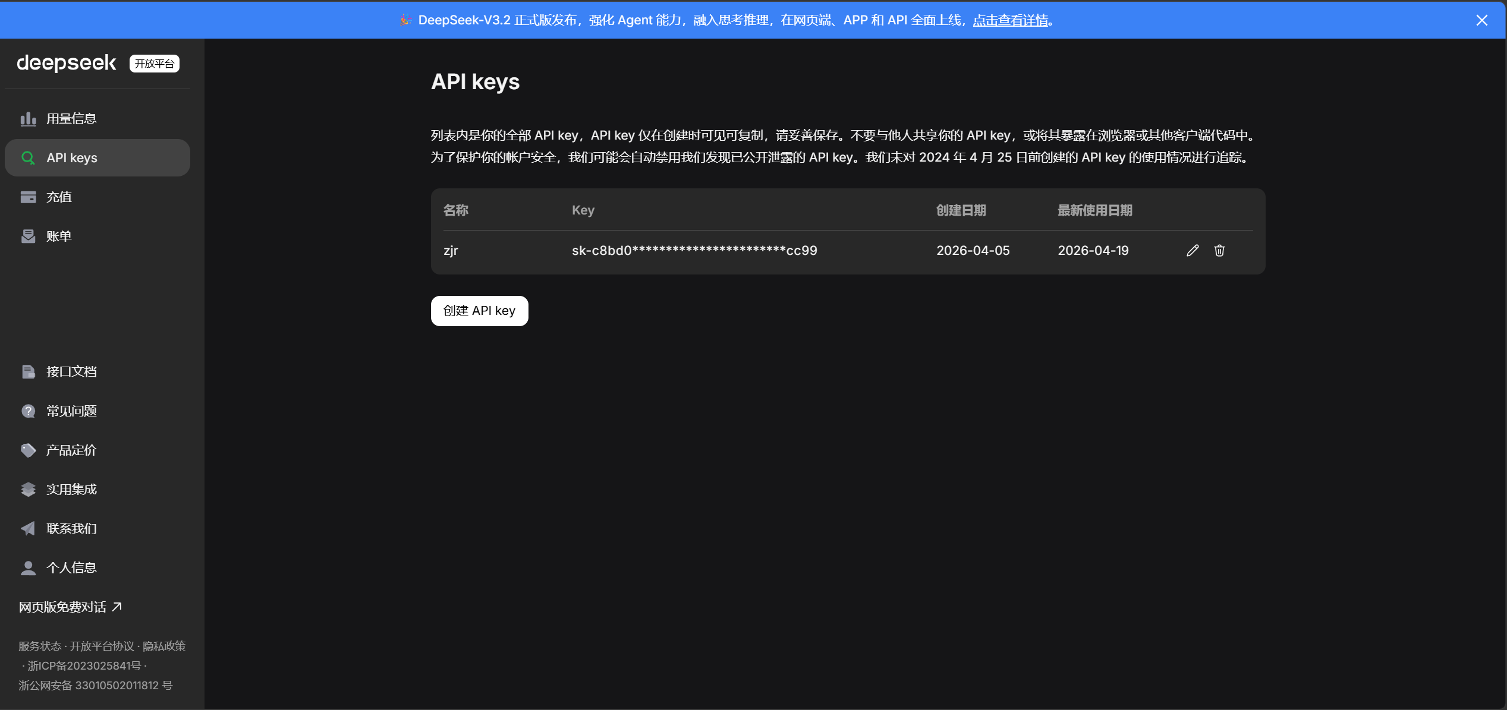The width and height of the screenshot is (1507, 710).
Task: Open the 隐私政策 footer link
Action: pyautogui.click(x=164, y=646)
